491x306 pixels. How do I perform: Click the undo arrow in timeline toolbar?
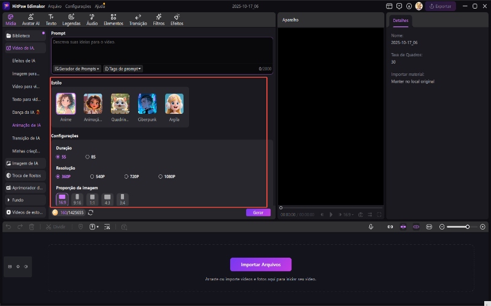tap(9, 226)
